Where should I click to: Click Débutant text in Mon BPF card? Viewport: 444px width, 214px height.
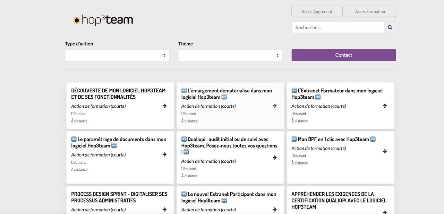pos(299,156)
